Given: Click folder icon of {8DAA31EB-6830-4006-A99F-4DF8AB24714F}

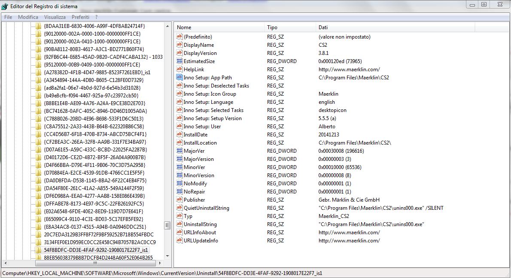Looking at the screenshot, I should (39, 26).
